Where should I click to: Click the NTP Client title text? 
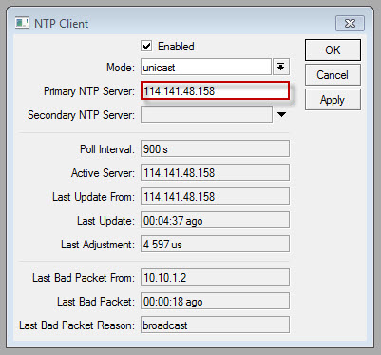(61, 24)
